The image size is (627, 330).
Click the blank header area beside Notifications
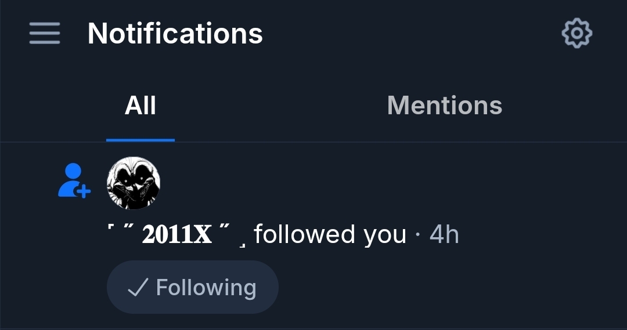pos(412,33)
